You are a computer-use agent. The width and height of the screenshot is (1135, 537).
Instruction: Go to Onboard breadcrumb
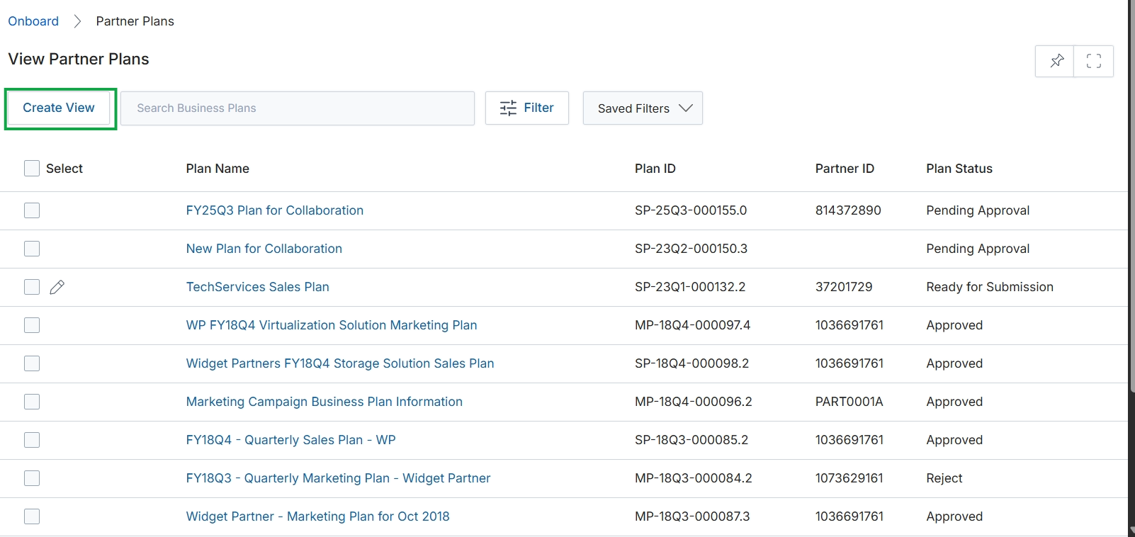click(33, 21)
